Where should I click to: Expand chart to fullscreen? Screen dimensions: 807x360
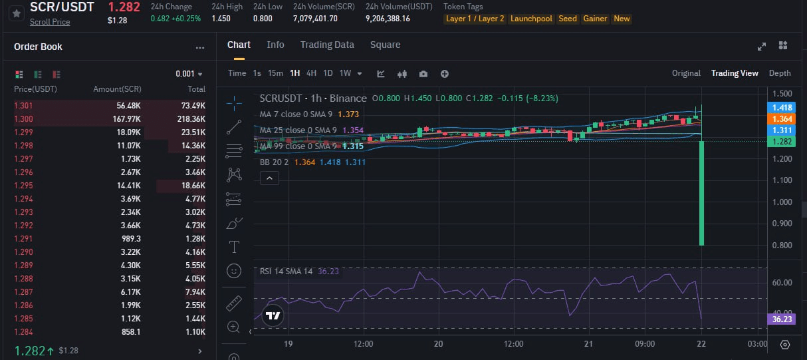click(x=762, y=46)
